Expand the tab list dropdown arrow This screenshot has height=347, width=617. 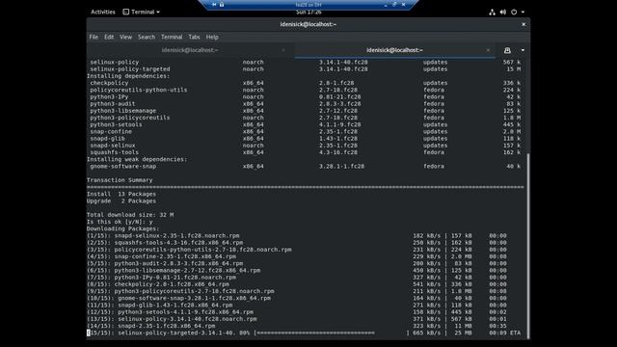pos(523,50)
